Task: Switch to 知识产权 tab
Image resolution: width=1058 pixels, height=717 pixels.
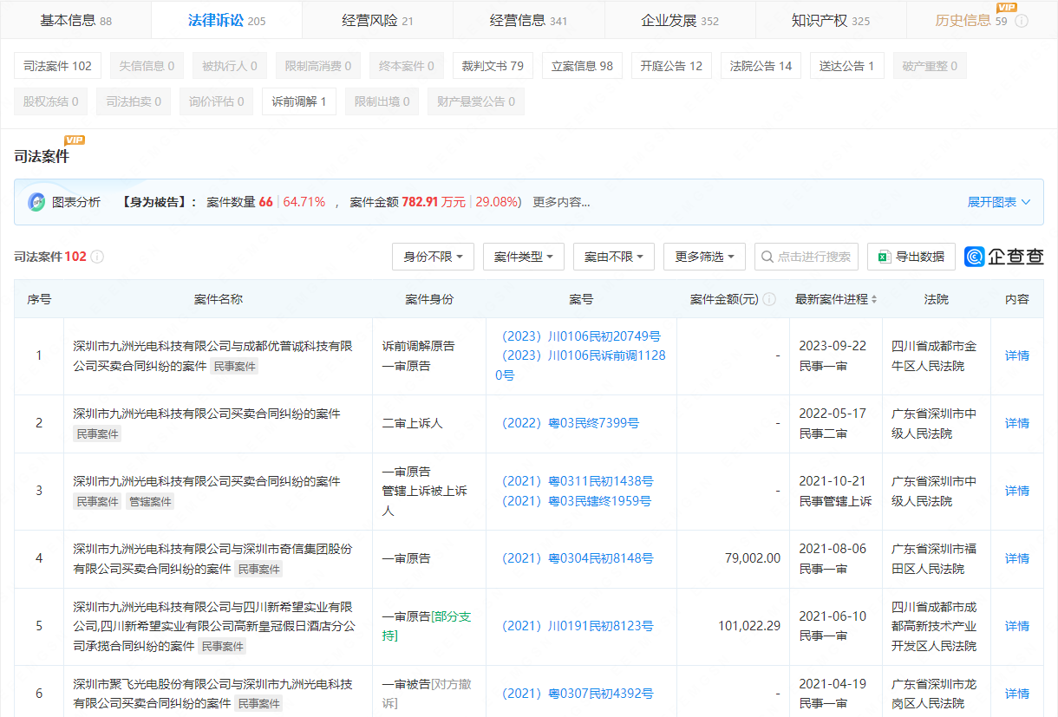Action: [830, 20]
